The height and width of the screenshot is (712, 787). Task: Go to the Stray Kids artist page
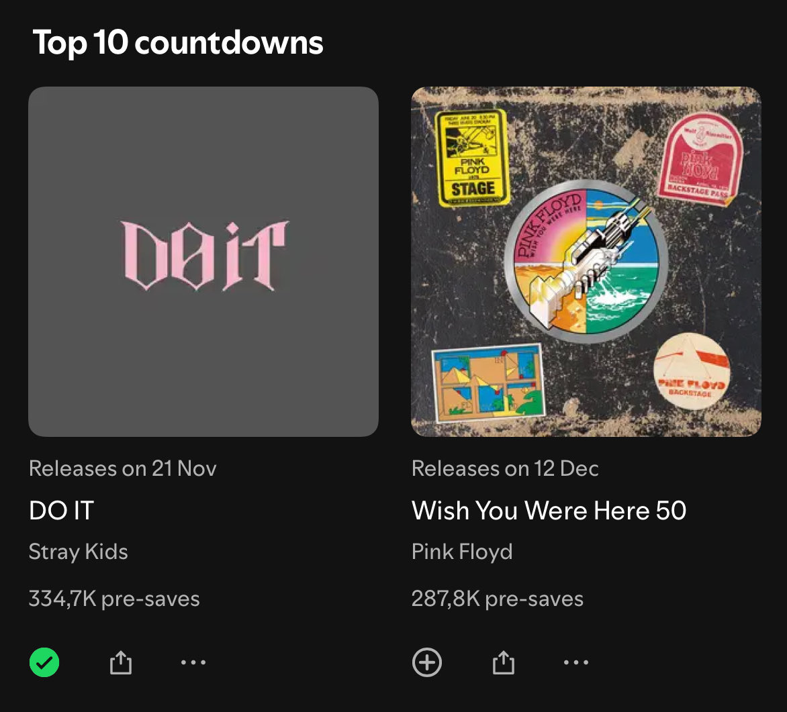point(79,552)
